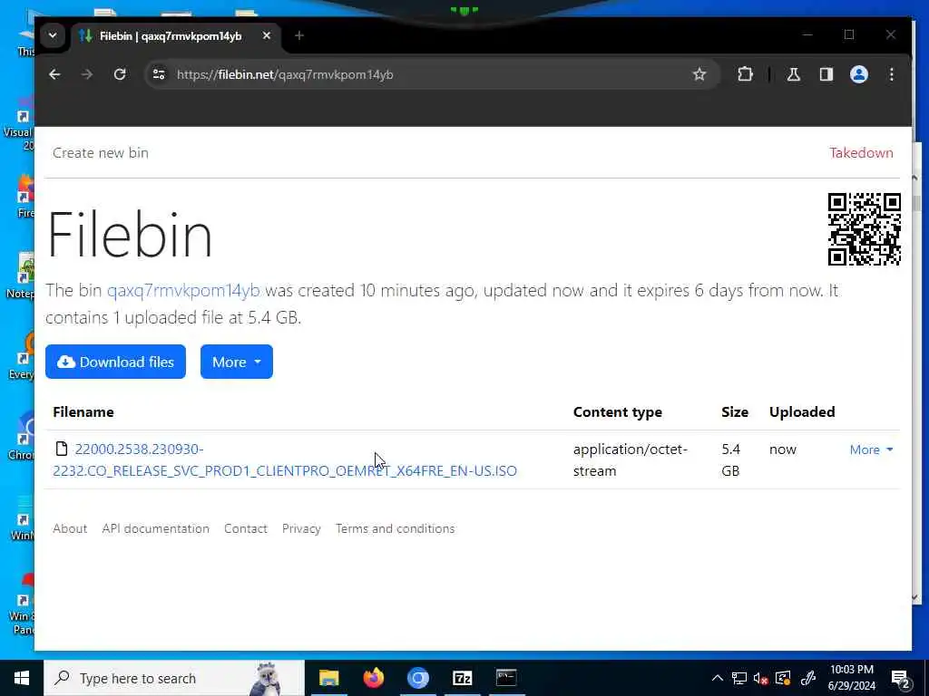Screen dimensions: 929x696
Task: Click the Takedown link
Action: [861, 152]
